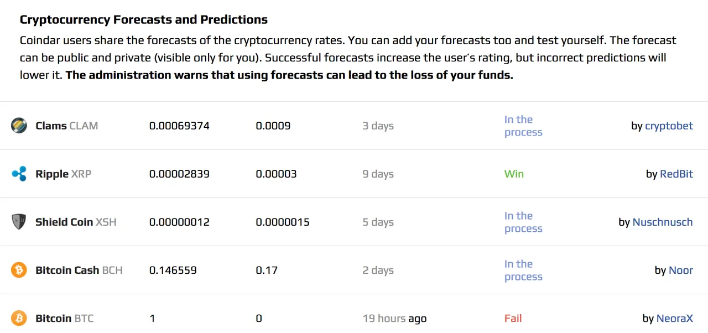
Task: Open the cryptobet user profile
Action: (x=669, y=126)
